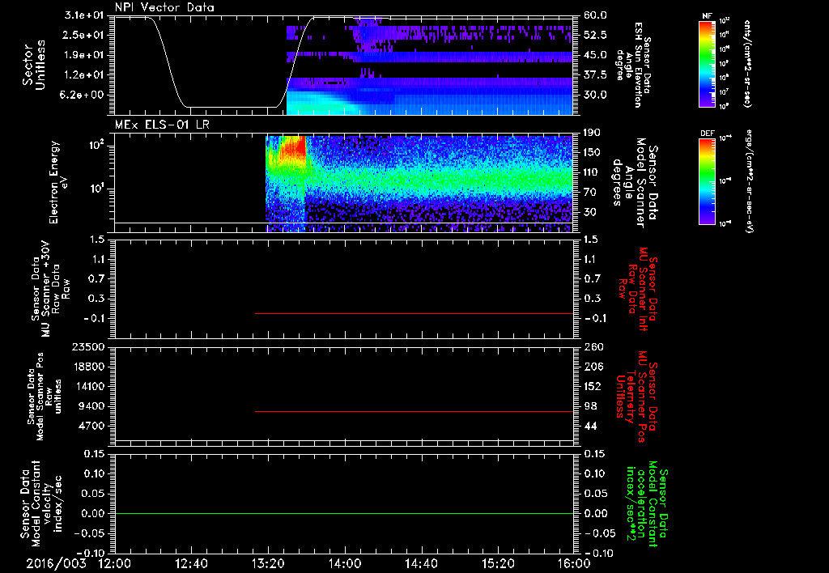Click the '110' scanner angle tick label
This screenshot has height=573, width=829.
tap(593, 172)
